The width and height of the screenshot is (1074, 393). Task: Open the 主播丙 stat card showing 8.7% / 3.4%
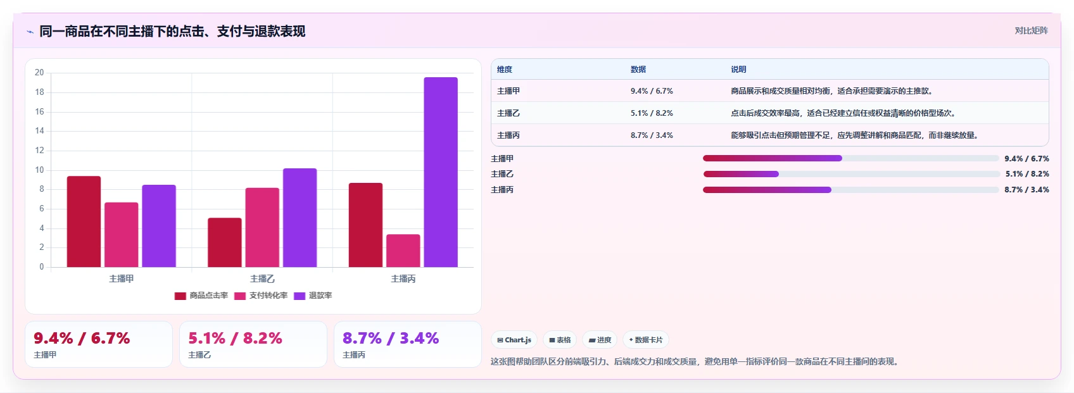[408, 344]
